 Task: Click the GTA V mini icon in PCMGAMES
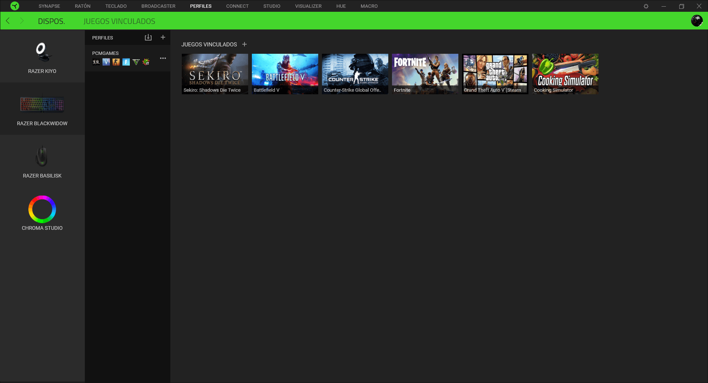(x=136, y=62)
